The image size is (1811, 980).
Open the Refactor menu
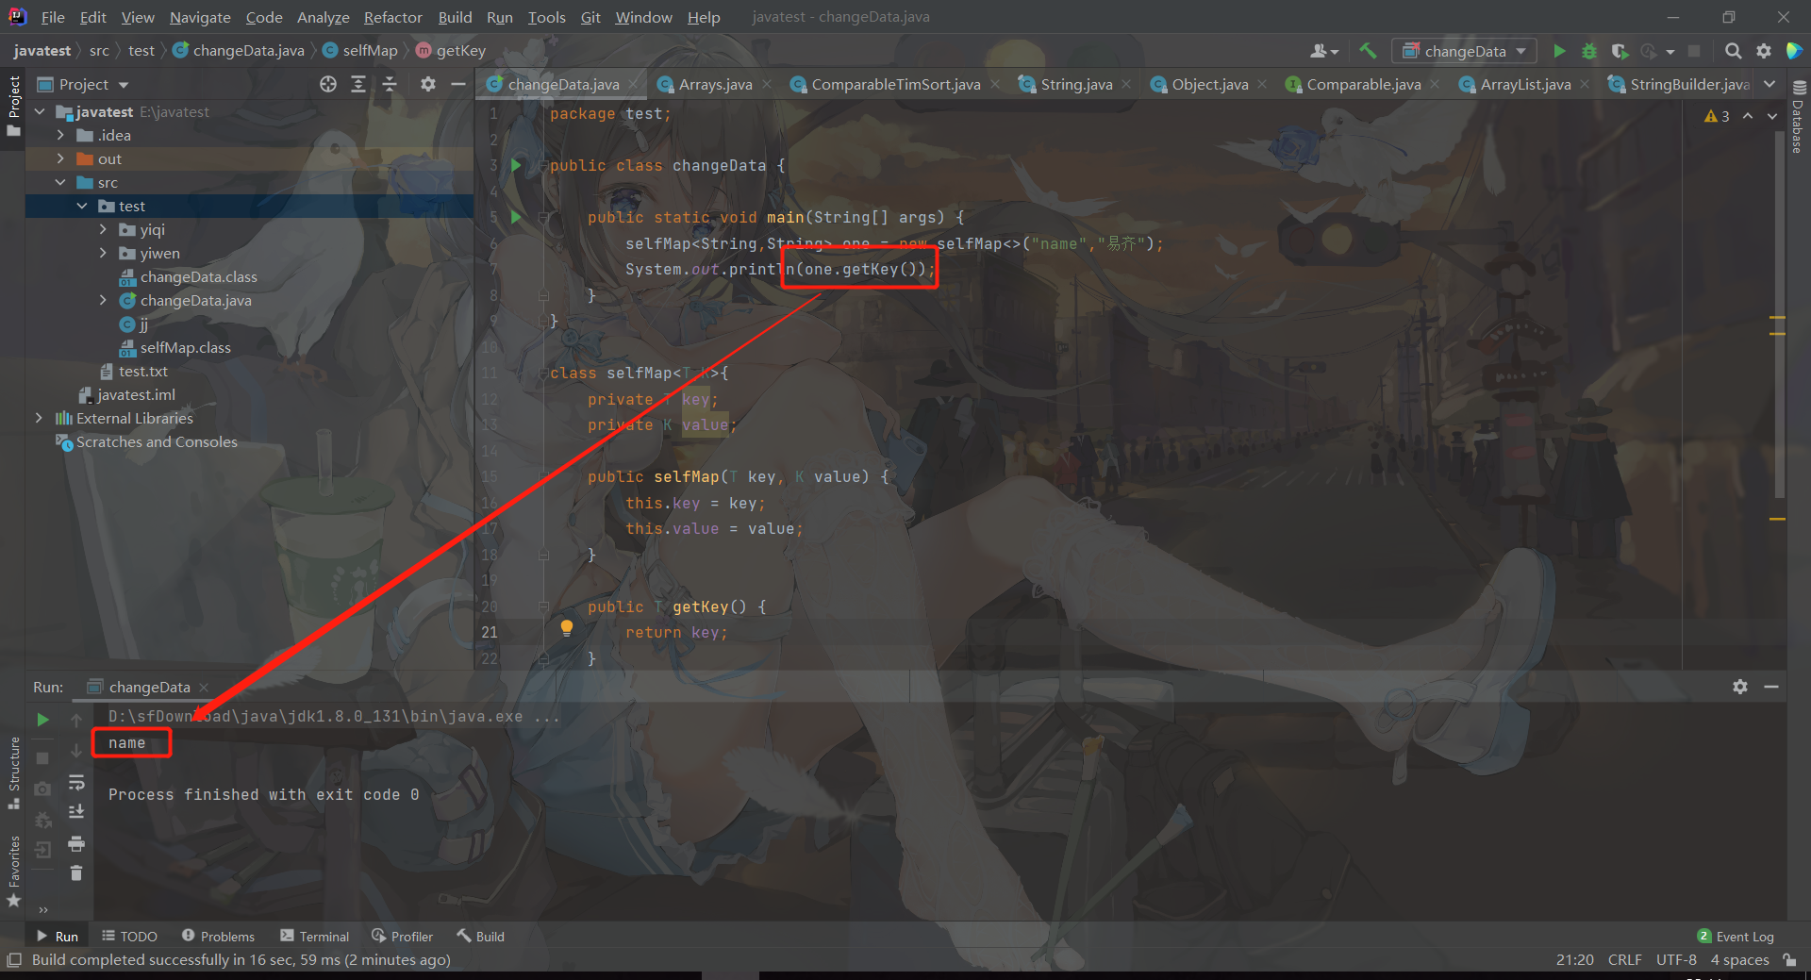click(x=392, y=17)
